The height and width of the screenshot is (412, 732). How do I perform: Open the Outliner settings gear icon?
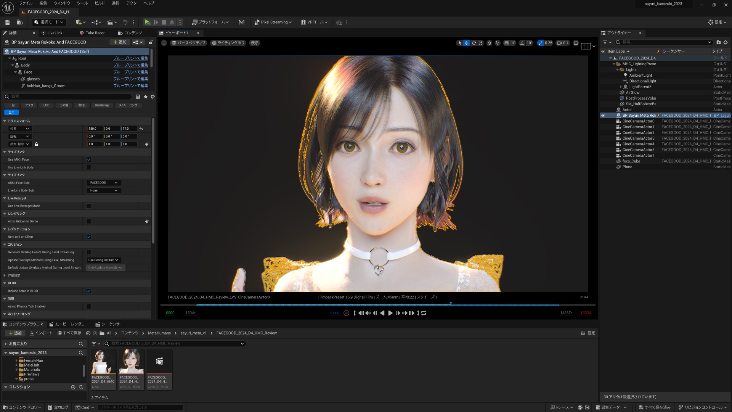[726, 42]
